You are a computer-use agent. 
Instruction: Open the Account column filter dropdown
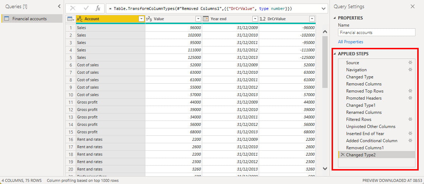(x=141, y=19)
